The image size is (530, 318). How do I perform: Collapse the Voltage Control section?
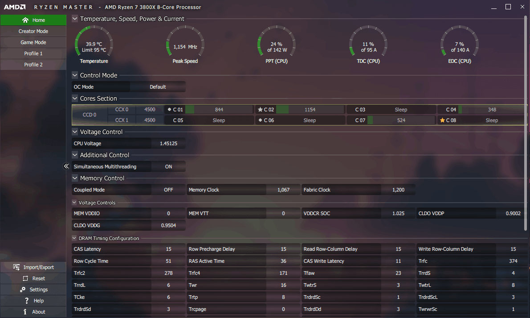pyautogui.click(x=75, y=132)
